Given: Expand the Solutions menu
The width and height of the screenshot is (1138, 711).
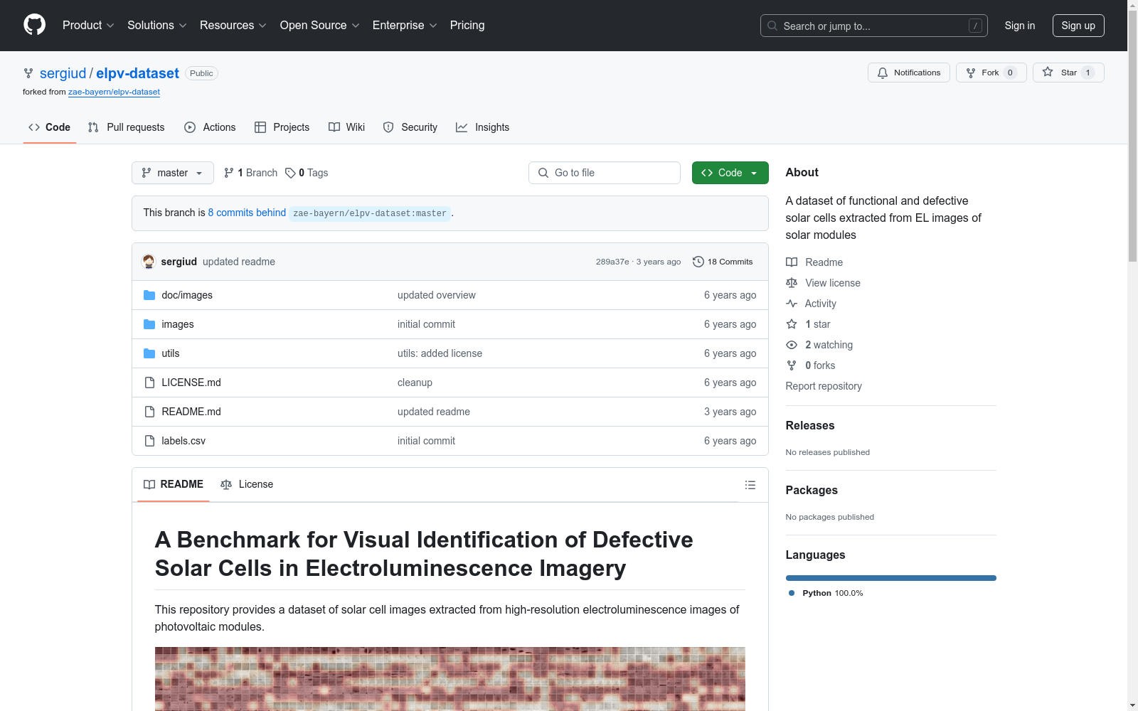Looking at the screenshot, I should click(x=157, y=26).
